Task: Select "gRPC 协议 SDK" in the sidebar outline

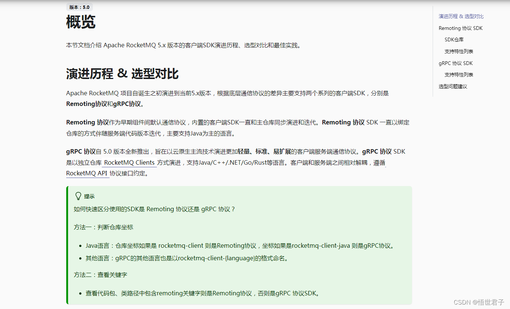Action: 456,63
